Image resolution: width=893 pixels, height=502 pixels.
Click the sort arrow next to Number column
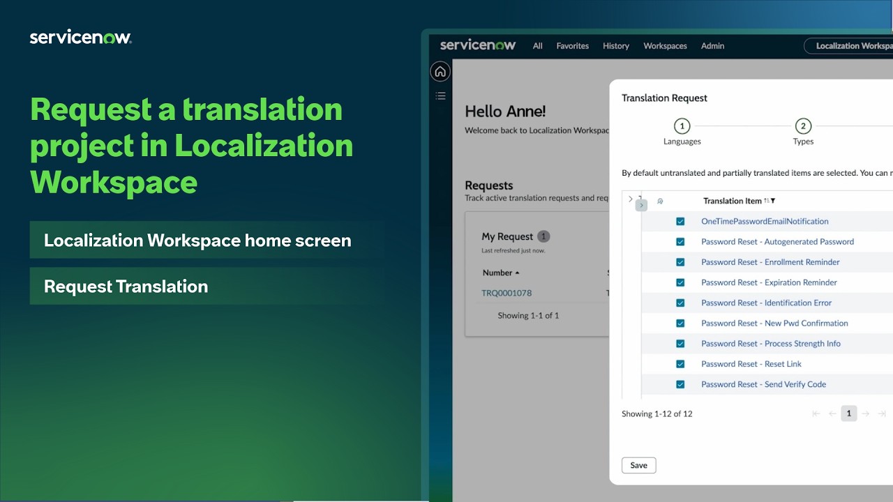[517, 273]
